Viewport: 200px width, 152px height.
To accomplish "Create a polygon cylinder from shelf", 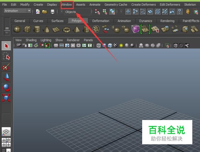I will (x=37, y=29).
